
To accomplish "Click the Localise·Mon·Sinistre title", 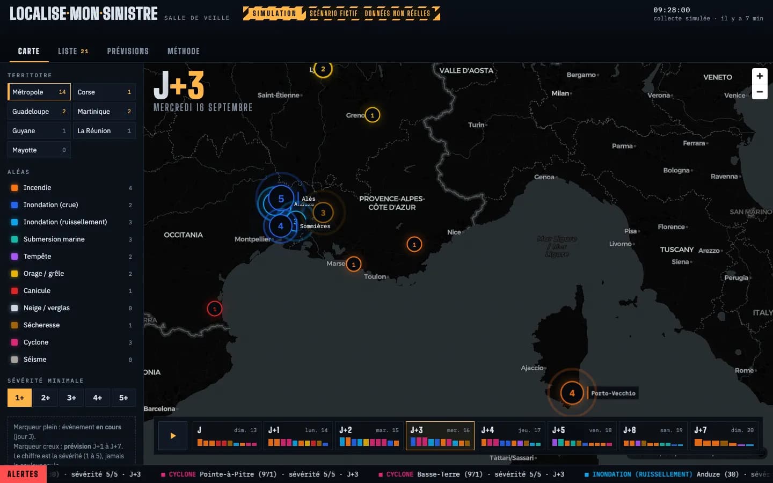I will coord(84,14).
